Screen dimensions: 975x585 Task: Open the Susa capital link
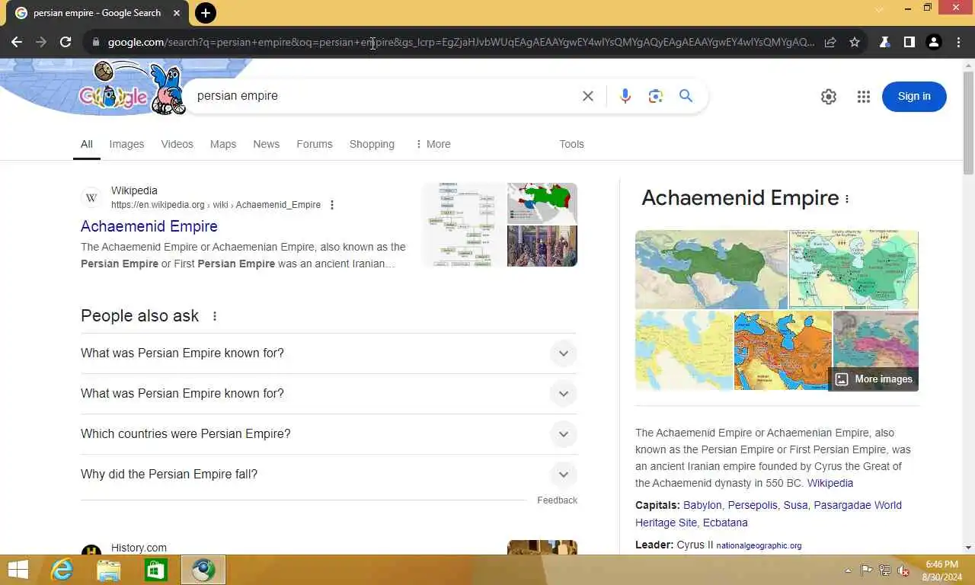point(795,505)
